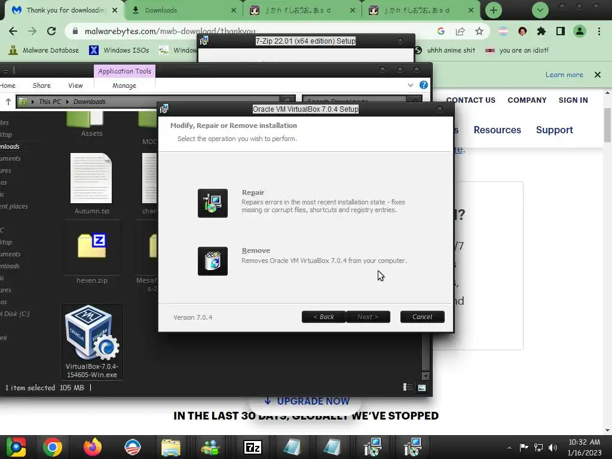This screenshot has height=459, width=612.
Task: Open File Explorer from the taskbar
Action: [x=171, y=447]
